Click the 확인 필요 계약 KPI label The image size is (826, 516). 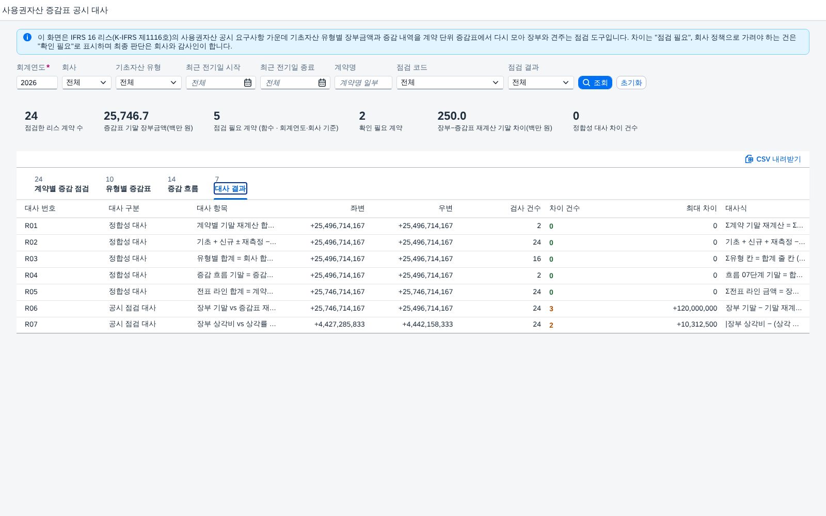coord(381,128)
